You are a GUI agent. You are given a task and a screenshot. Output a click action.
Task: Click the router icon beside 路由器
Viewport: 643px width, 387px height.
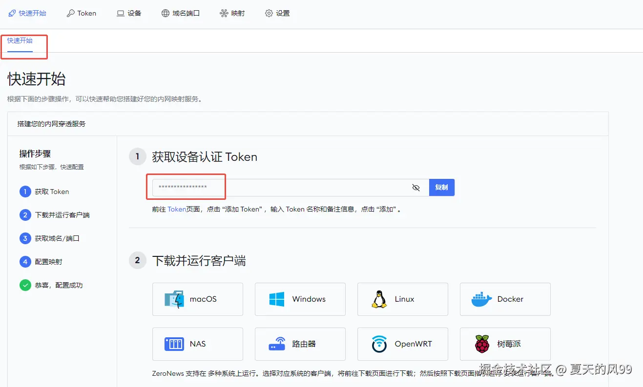277,344
